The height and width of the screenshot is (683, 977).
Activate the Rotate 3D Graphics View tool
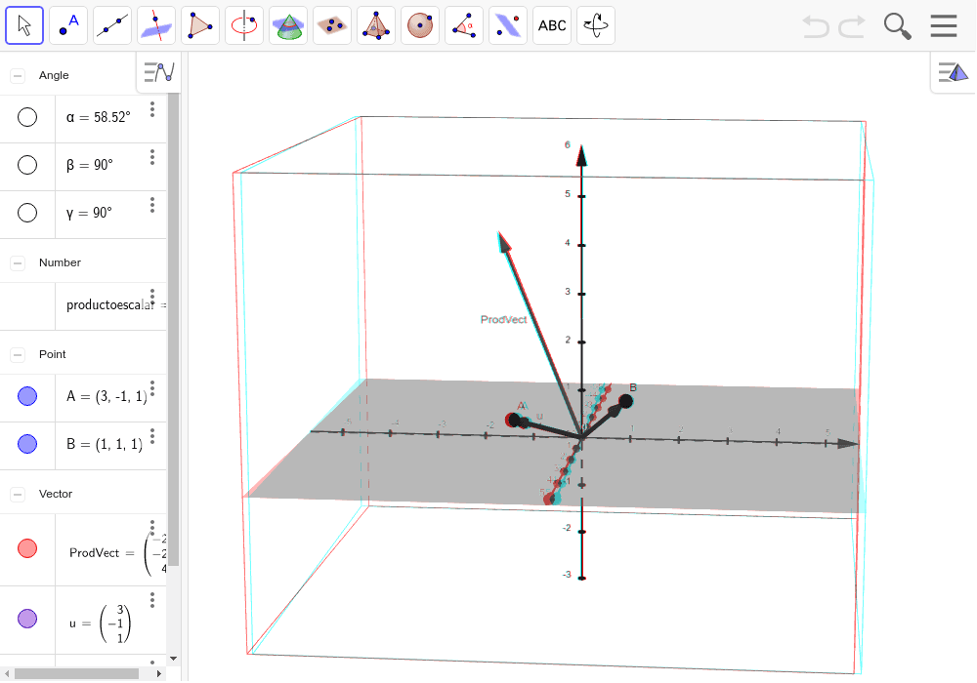pyautogui.click(x=595, y=24)
